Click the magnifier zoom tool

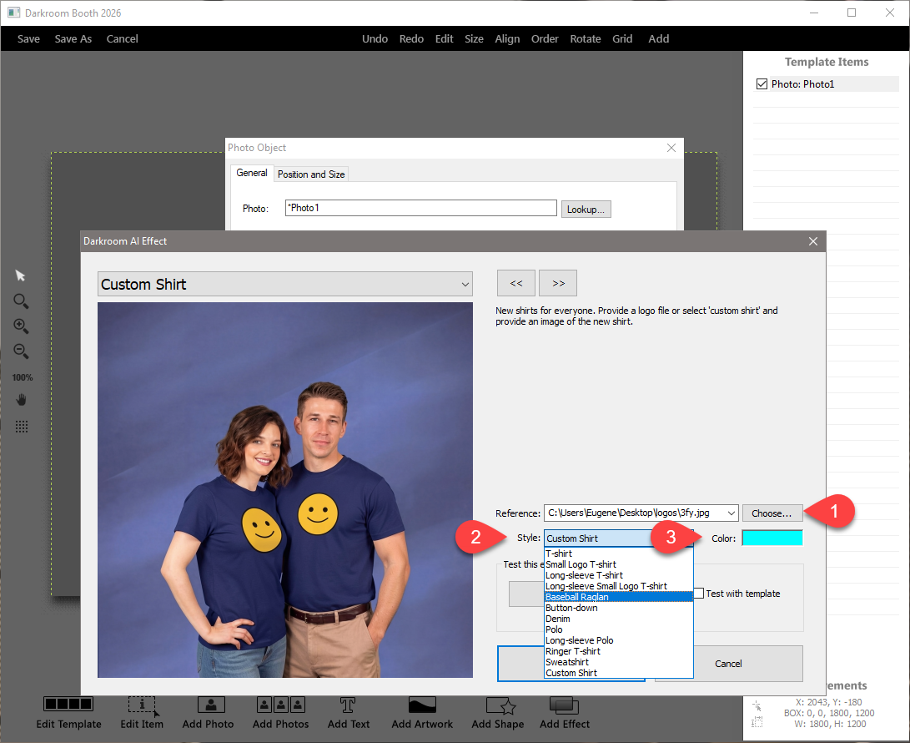(x=21, y=301)
